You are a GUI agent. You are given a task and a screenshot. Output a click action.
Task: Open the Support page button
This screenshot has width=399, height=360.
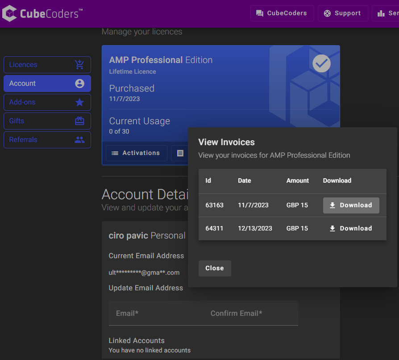click(x=342, y=13)
